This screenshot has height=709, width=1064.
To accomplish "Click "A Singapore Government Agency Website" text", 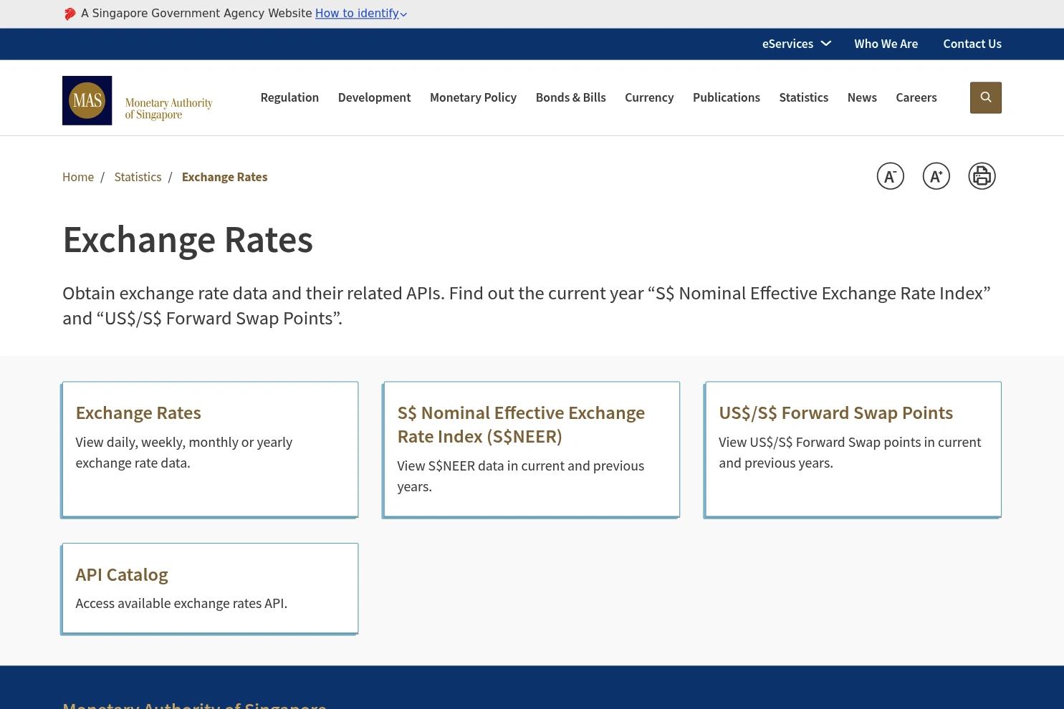I will click(x=196, y=14).
